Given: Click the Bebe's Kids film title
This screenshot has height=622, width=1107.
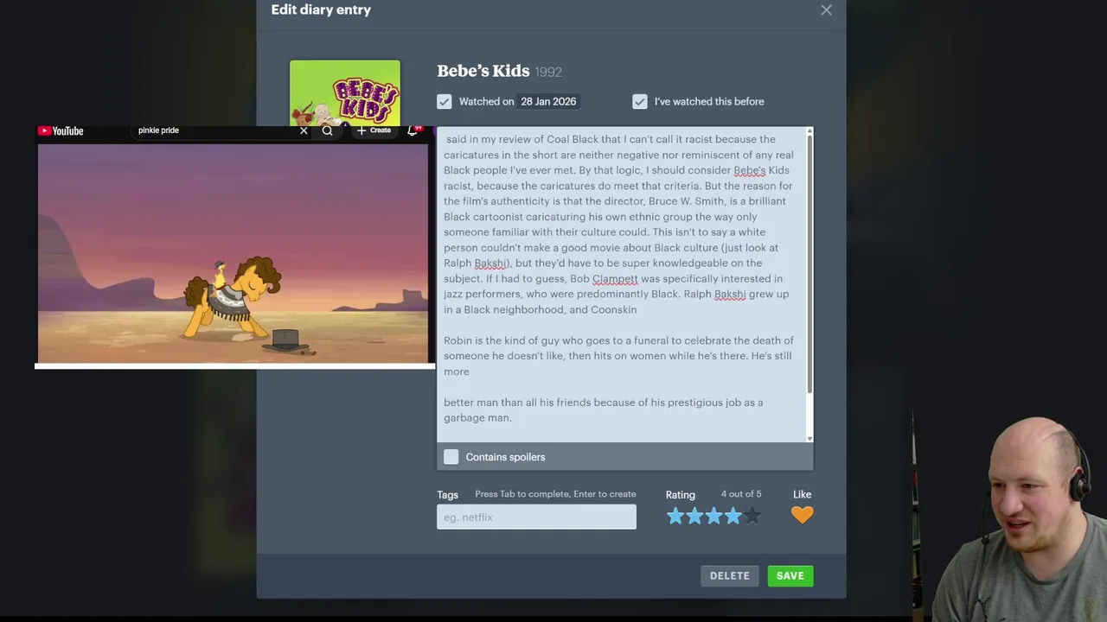Looking at the screenshot, I should [x=483, y=72].
